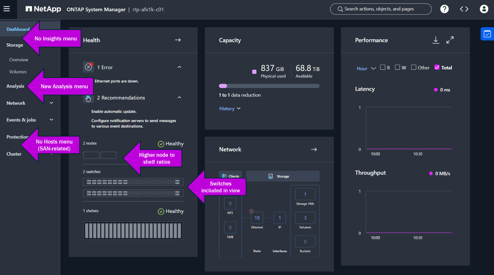Open the user account icon

tap(484, 9)
